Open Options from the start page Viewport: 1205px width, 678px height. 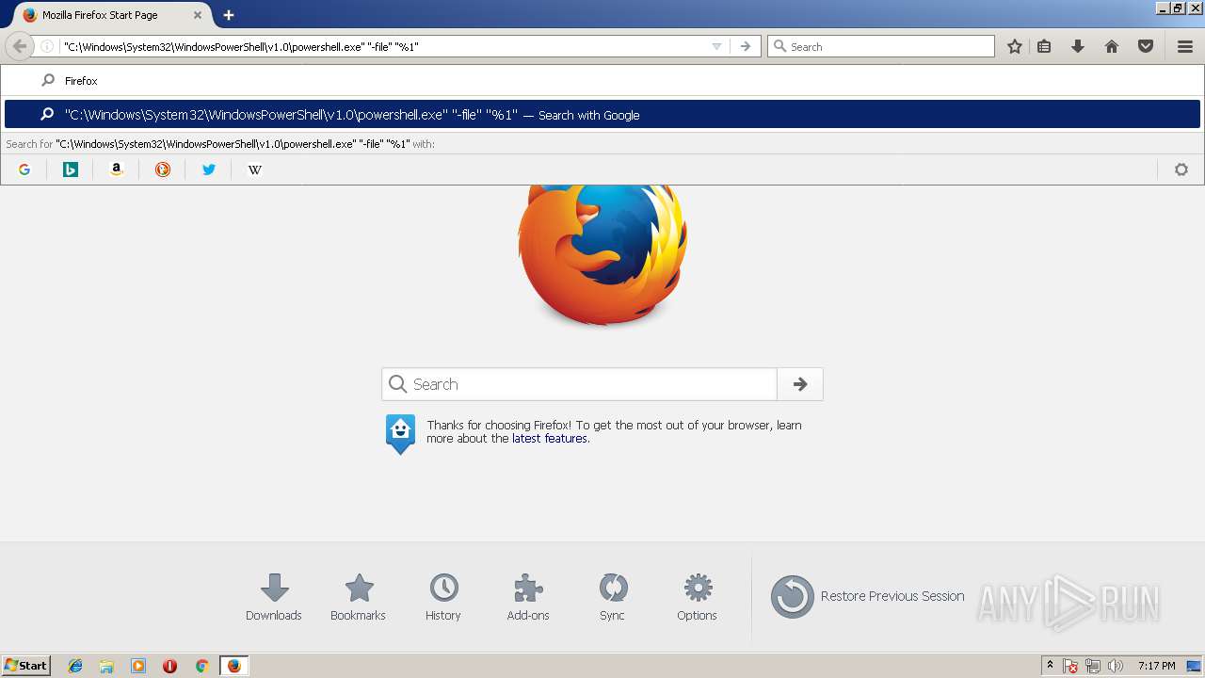coord(698,597)
